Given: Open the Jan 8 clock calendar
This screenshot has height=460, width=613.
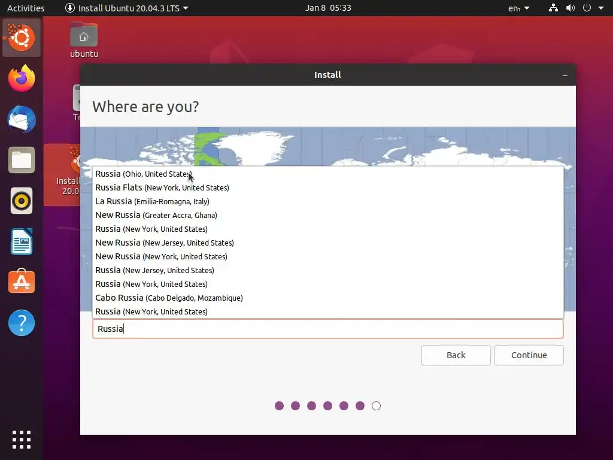Looking at the screenshot, I should [x=328, y=8].
